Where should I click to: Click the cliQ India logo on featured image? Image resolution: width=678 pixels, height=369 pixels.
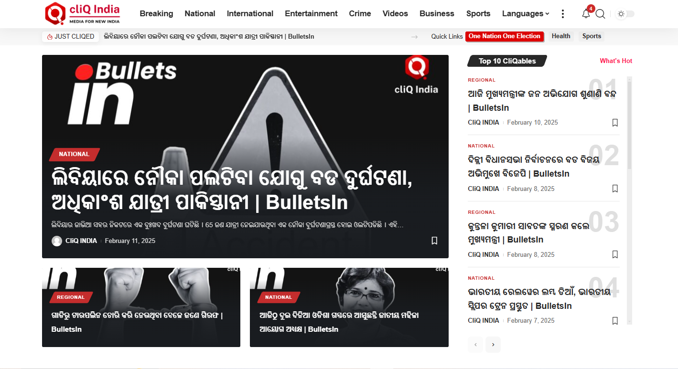pos(416,75)
